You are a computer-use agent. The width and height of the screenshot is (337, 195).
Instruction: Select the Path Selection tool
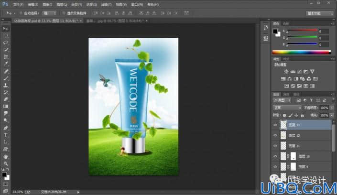pos(6,142)
